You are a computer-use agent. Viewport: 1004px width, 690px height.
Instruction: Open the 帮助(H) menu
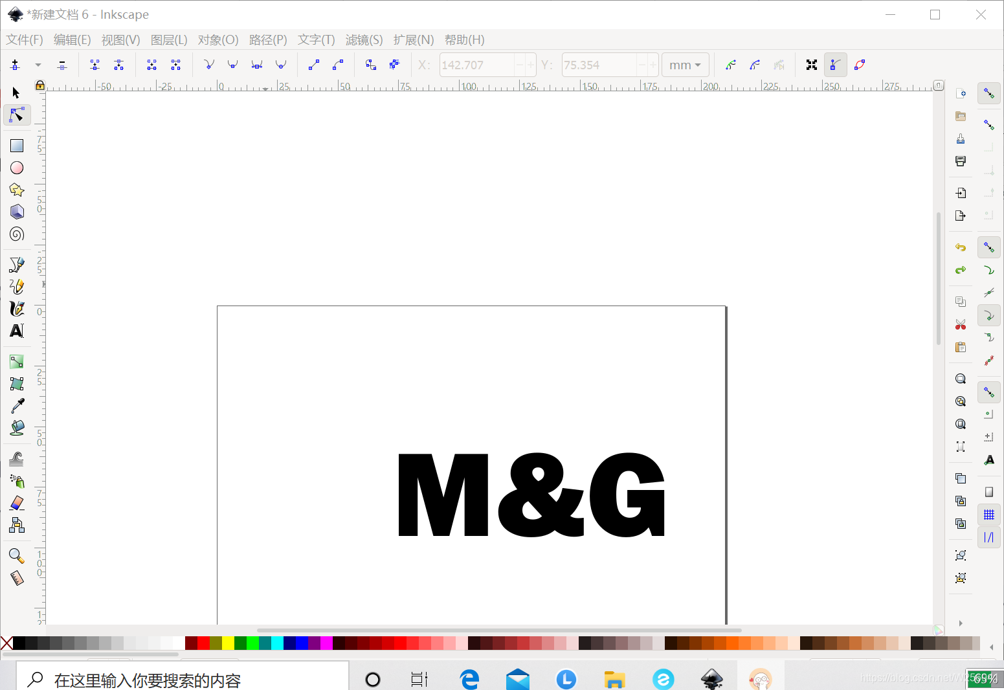click(465, 39)
